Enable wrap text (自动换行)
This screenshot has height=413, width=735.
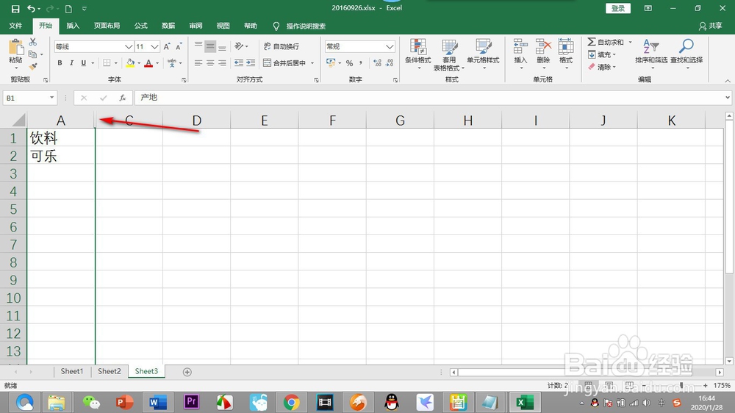point(282,46)
